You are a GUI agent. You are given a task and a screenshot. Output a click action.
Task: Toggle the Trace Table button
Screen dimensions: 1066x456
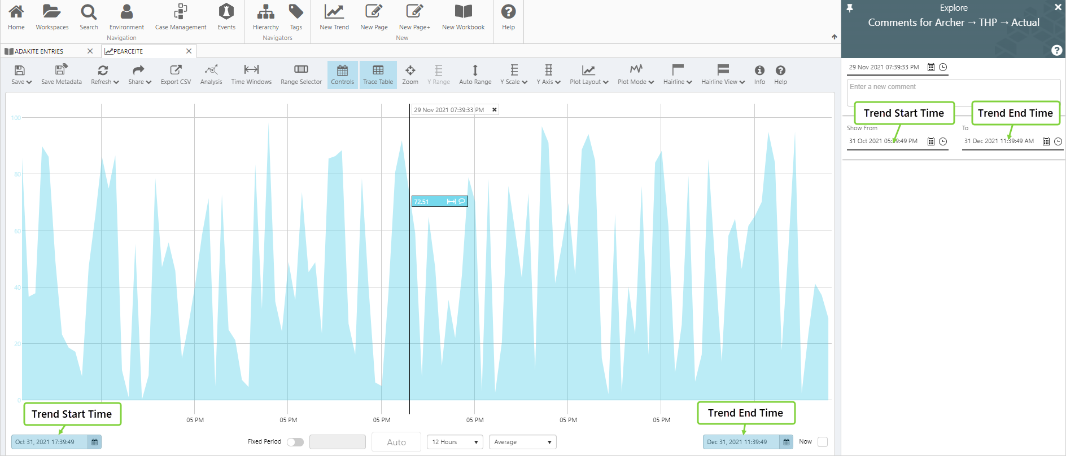click(x=378, y=74)
